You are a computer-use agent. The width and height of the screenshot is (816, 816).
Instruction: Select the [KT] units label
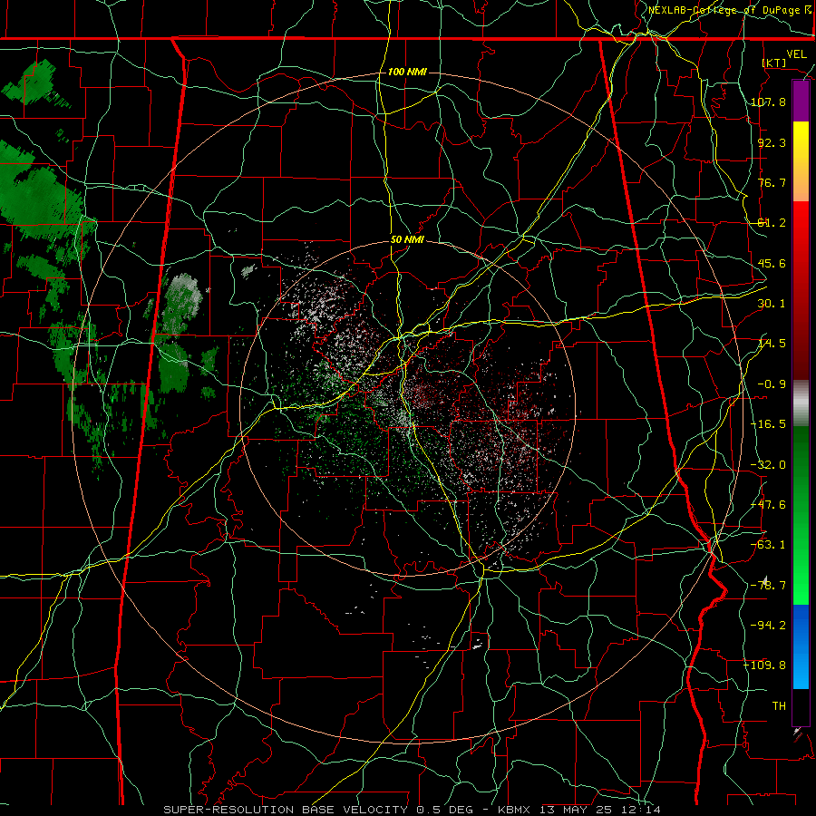774,63
